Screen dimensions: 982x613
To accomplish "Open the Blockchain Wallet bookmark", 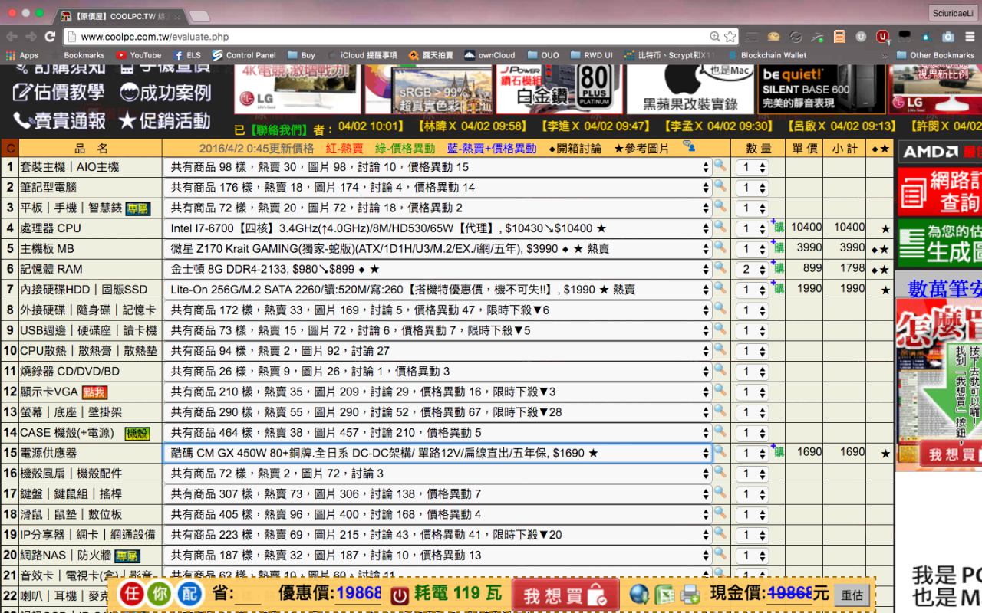I will point(767,55).
